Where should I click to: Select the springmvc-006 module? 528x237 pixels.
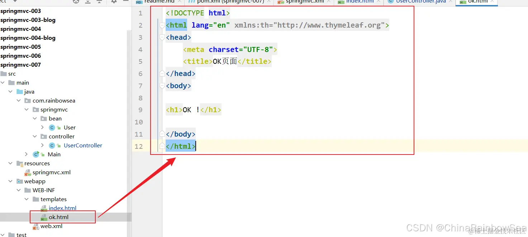point(20,56)
